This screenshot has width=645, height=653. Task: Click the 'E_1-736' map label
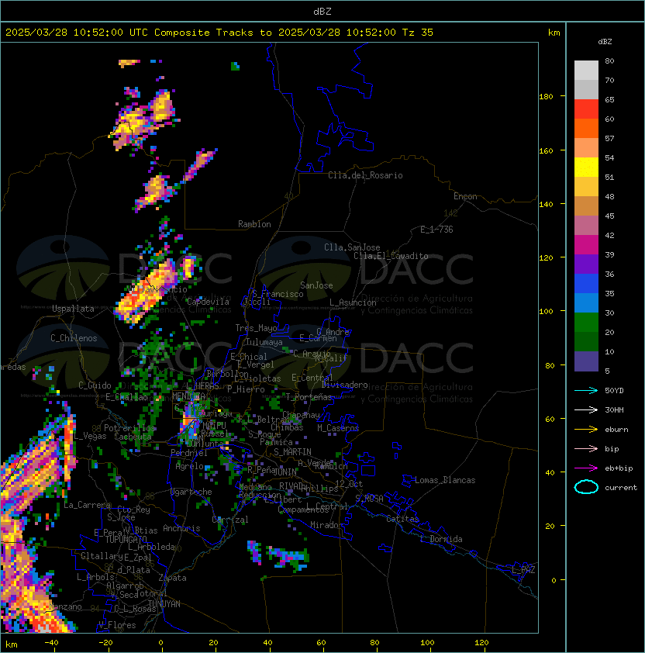pyautogui.click(x=436, y=230)
